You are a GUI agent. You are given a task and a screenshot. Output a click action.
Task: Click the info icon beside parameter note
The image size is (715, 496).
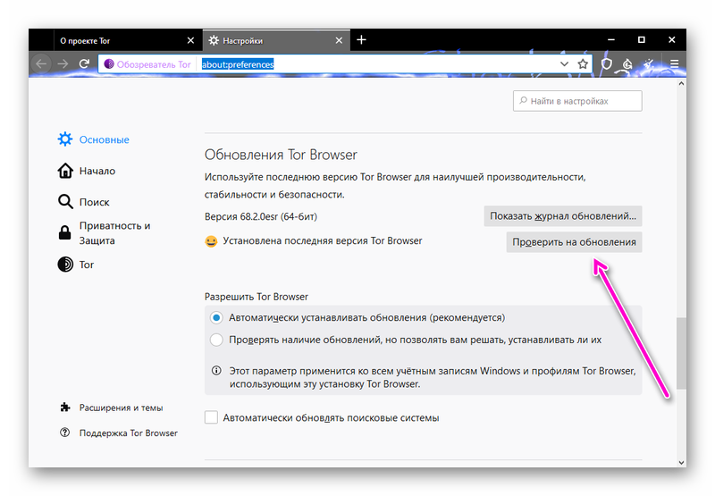pyautogui.click(x=216, y=370)
